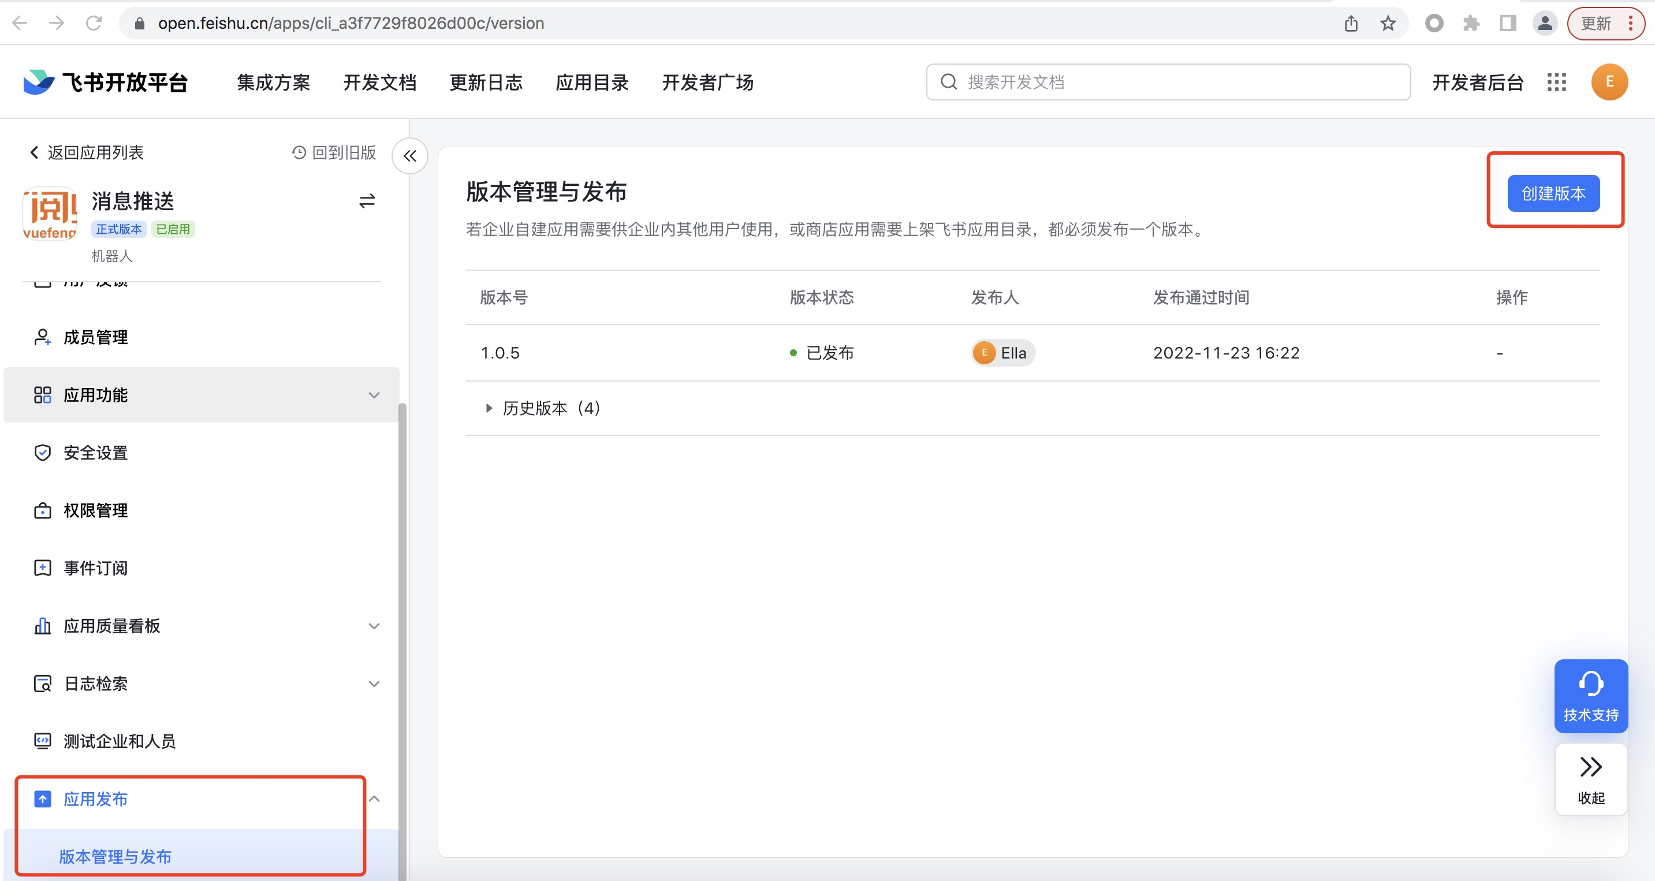1655x881 pixels.
Task: Click the 创建版本 button
Action: [1553, 193]
